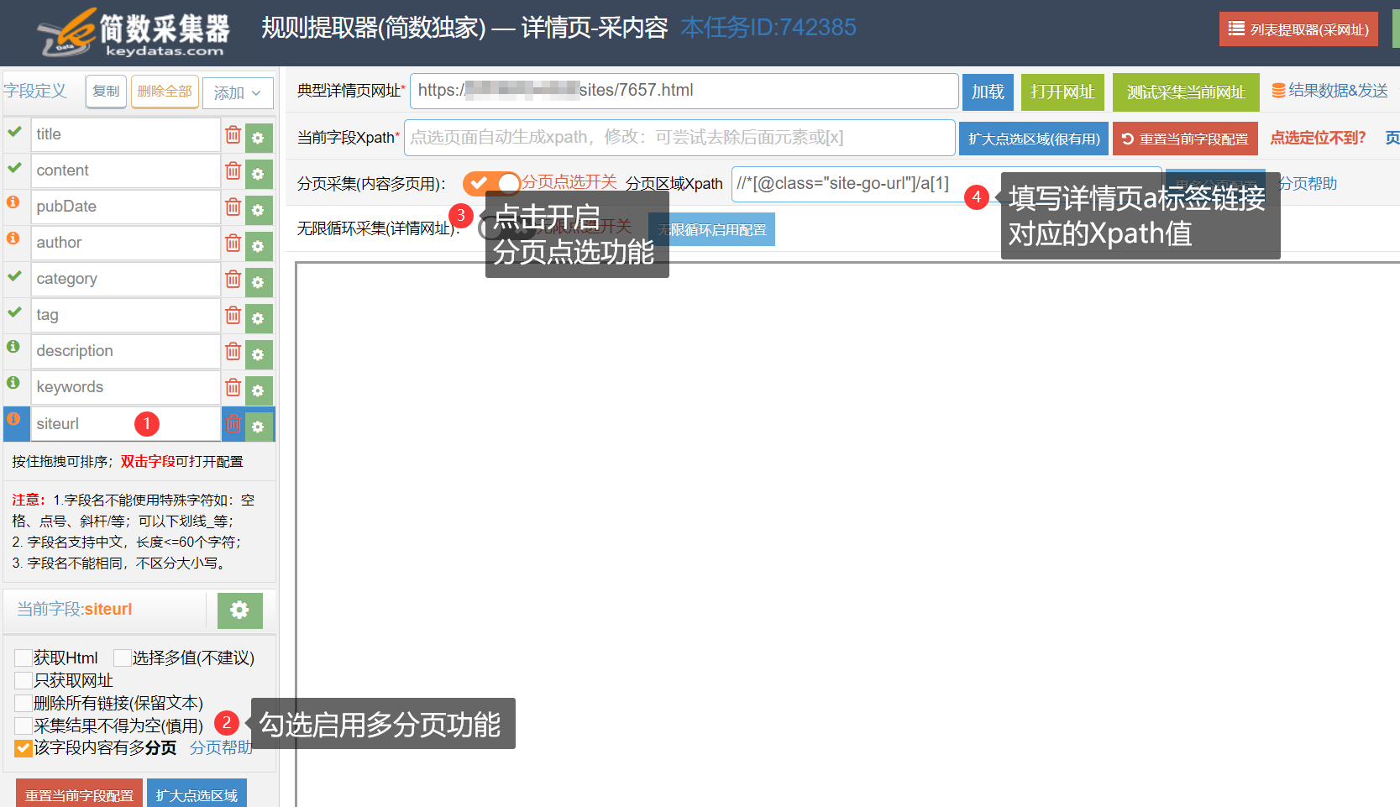Click 本任务ID:742385 text
This screenshot has width=1400, height=807.
[x=768, y=28]
